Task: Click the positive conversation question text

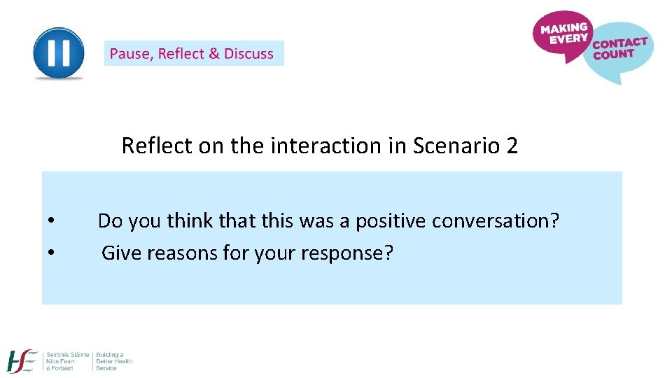Action: (x=328, y=221)
